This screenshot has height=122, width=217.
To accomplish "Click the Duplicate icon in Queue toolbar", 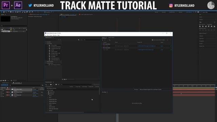I will coord(110,40).
